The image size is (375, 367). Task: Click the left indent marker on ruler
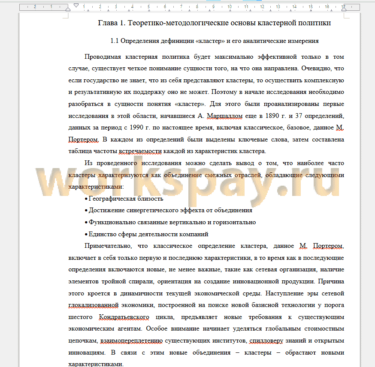click(x=68, y=9)
